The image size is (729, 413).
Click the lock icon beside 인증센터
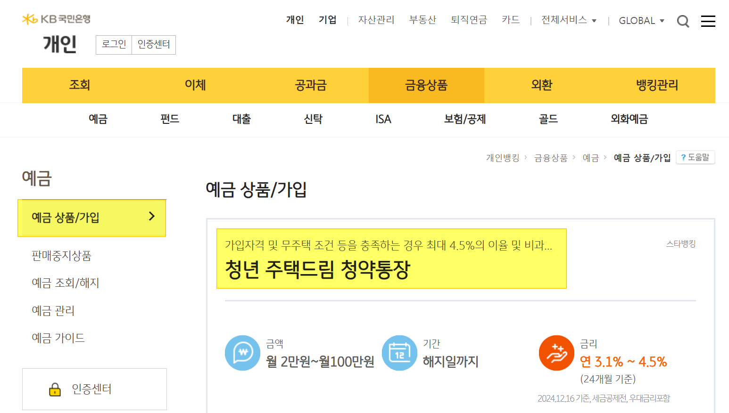(55, 389)
